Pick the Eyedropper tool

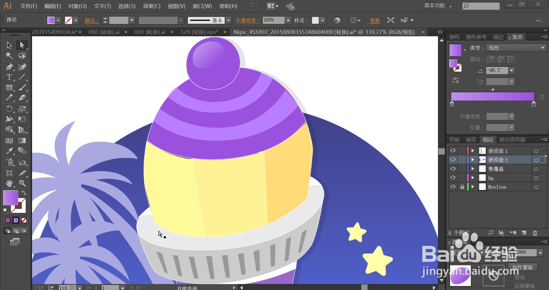[9, 151]
